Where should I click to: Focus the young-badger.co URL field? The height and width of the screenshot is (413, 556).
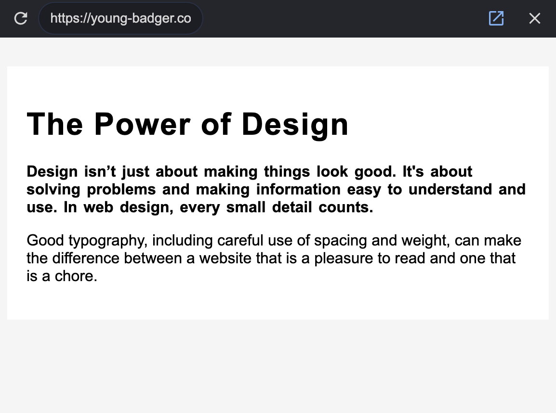120,18
